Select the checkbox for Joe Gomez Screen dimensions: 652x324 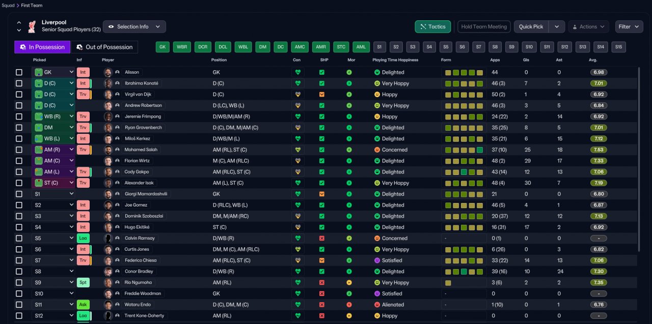(x=19, y=205)
